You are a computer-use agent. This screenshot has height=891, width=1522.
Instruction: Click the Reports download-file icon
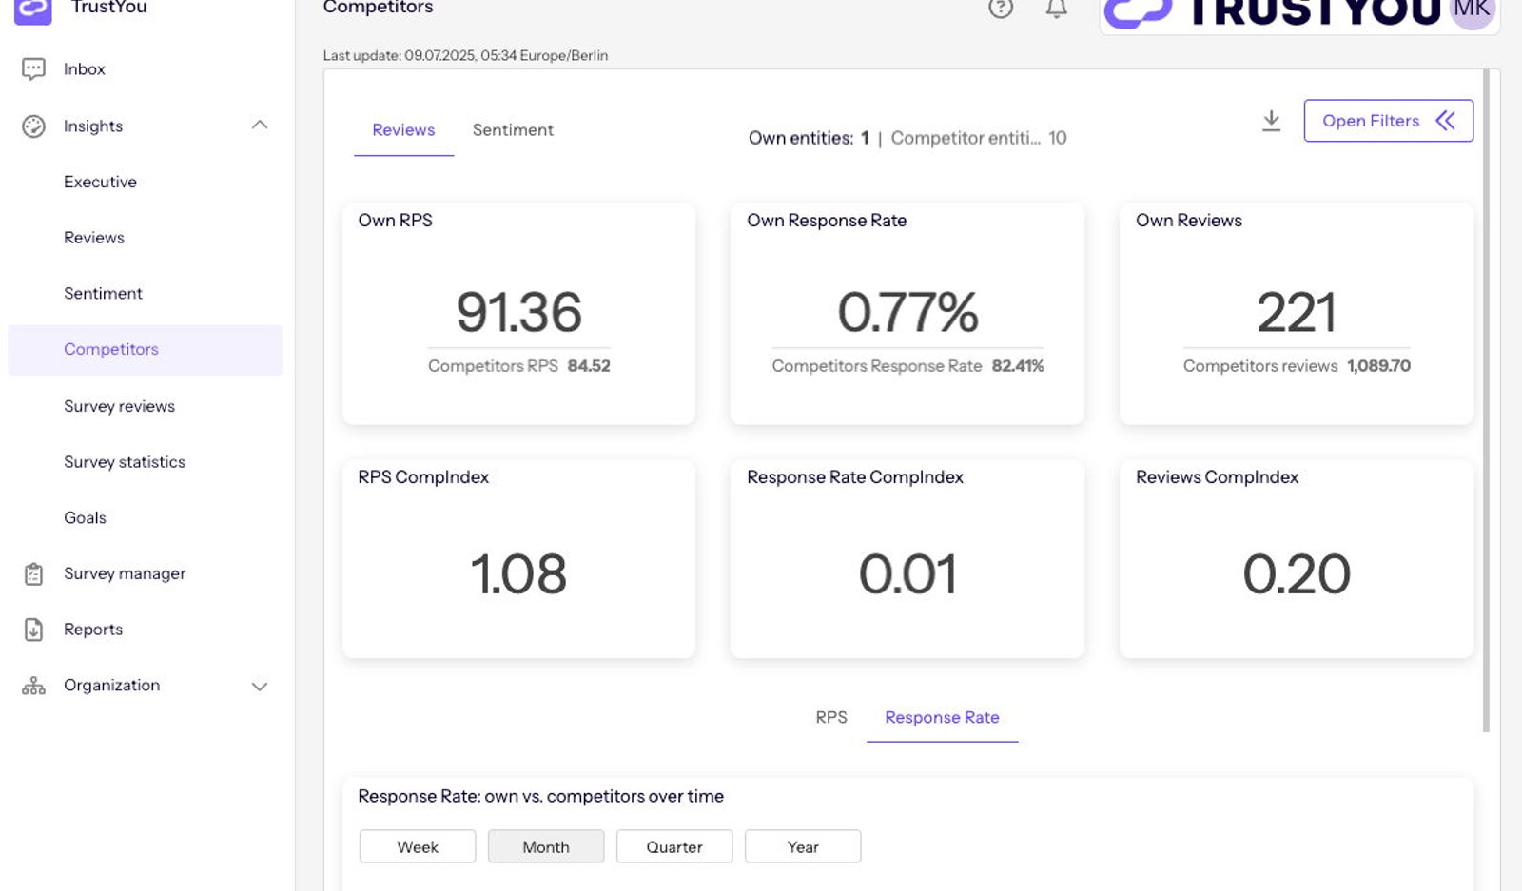pos(33,630)
